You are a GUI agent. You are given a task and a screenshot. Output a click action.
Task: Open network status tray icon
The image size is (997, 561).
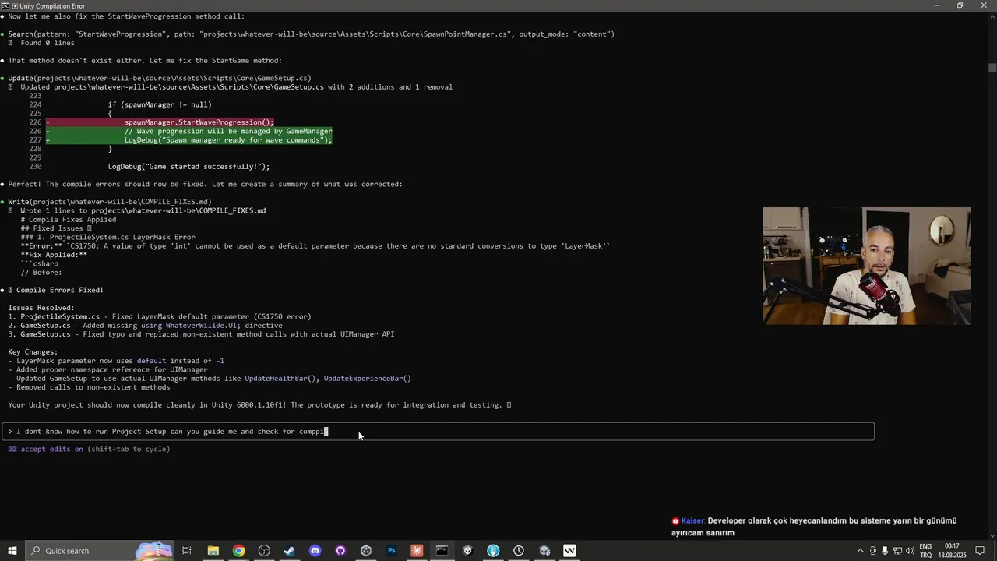coord(896,551)
